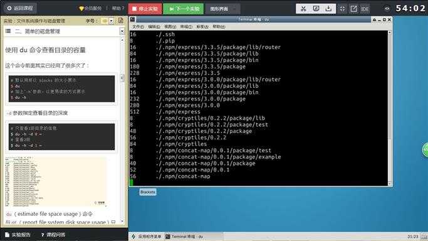Viewport: 428px width, 241px height.
Task: Click the Brackets desktop icon label
Action: [148, 192]
